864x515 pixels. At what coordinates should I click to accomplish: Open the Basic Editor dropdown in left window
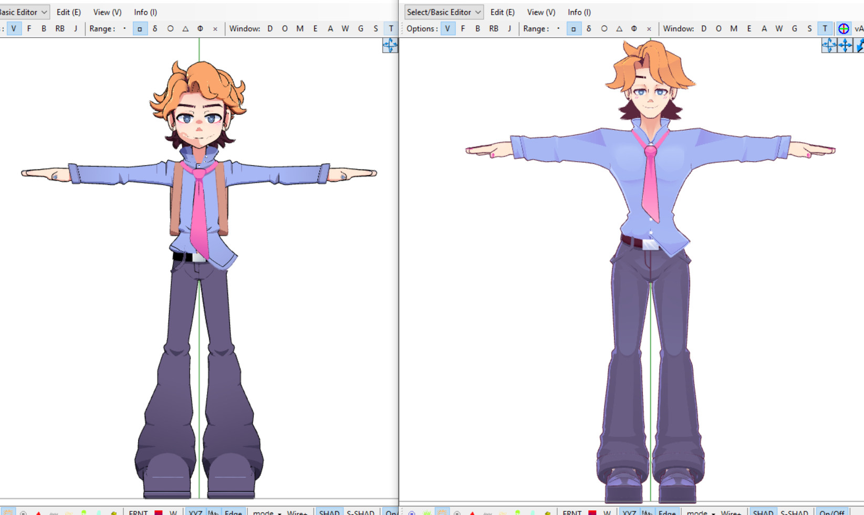pyautogui.click(x=24, y=12)
